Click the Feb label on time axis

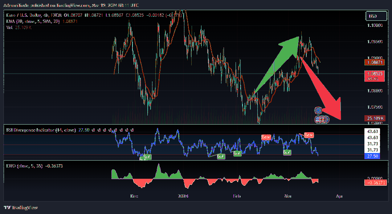click(x=237, y=196)
